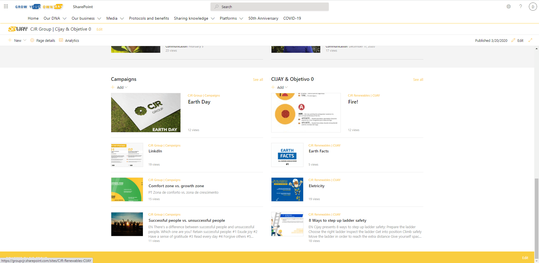Expand the Sharing knowledge menu chevron
The height and width of the screenshot is (263, 539).
212,18
